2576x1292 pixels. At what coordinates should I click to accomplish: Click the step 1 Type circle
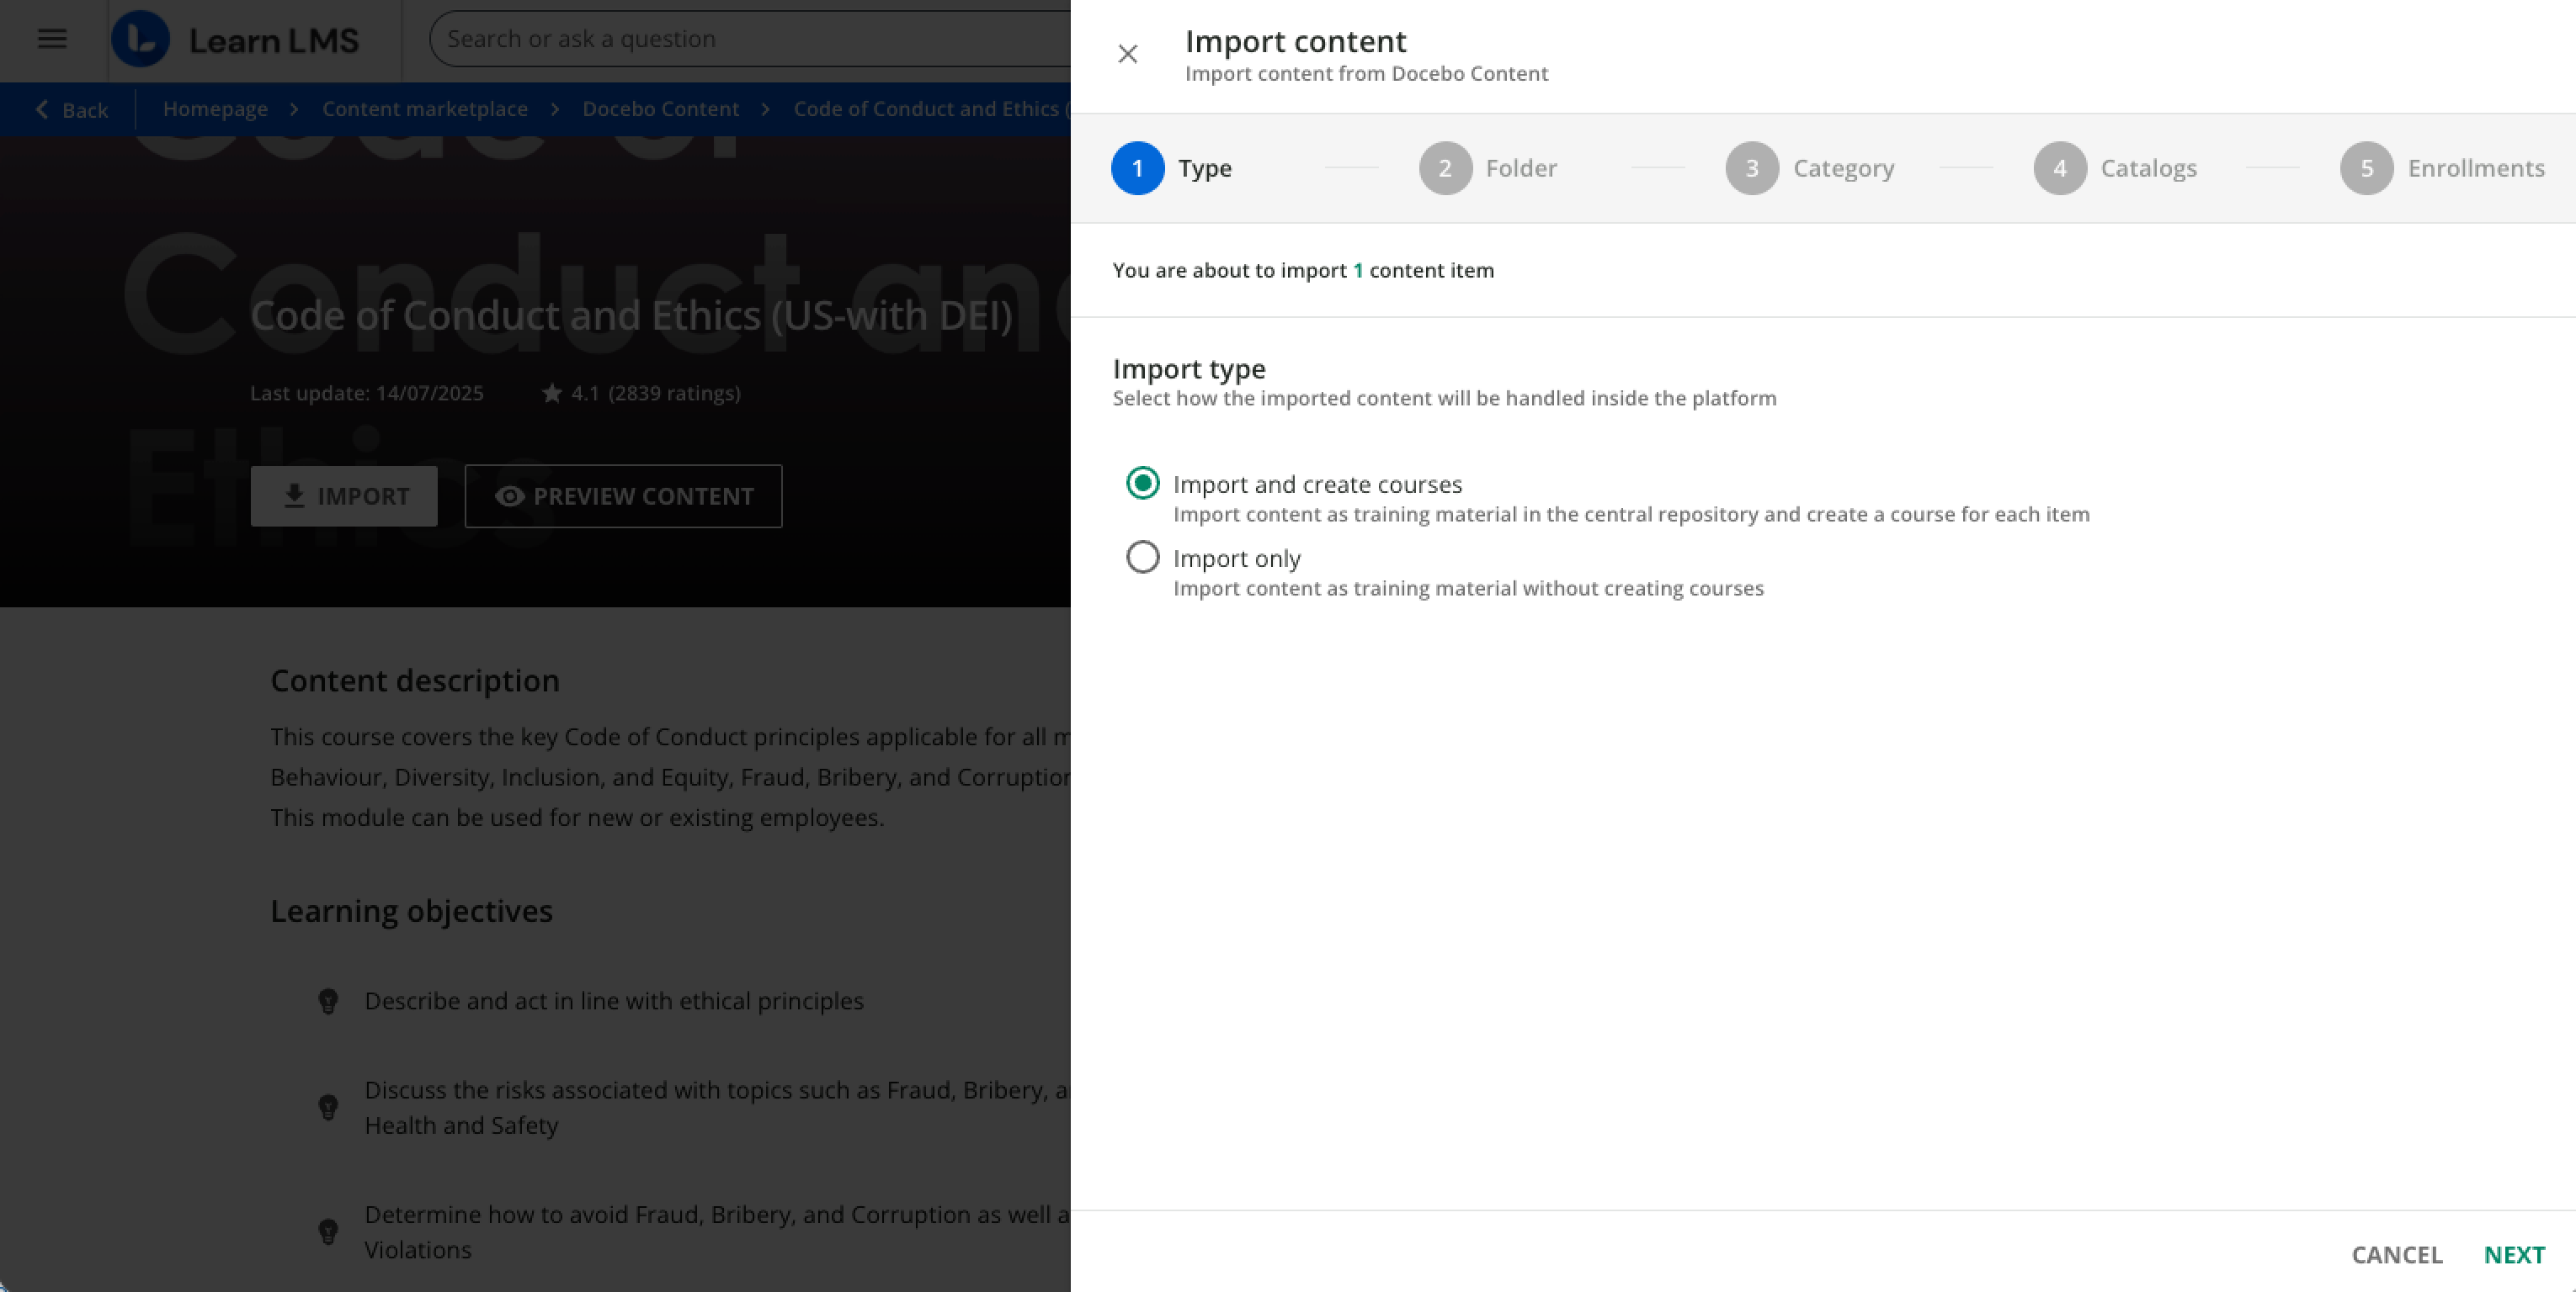(1137, 168)
